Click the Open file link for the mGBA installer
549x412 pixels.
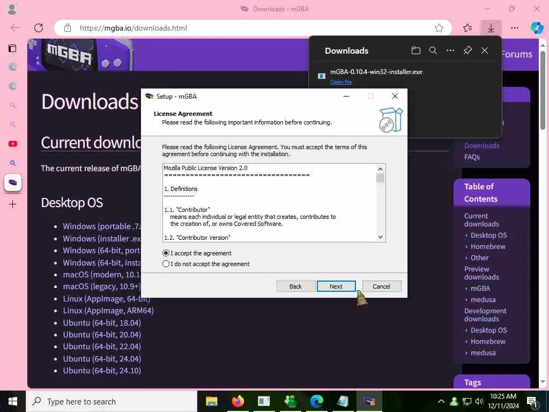pos(340,82)
